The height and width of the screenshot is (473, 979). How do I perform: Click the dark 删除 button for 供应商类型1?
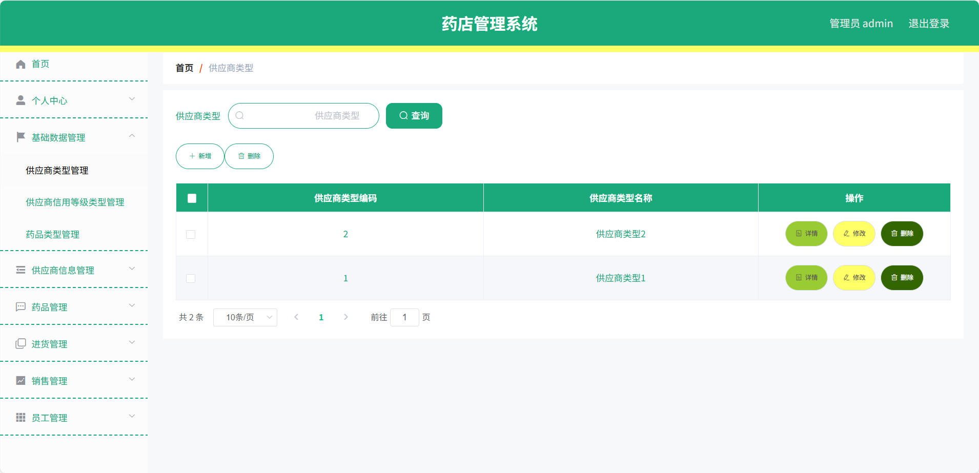coord(902,278)
